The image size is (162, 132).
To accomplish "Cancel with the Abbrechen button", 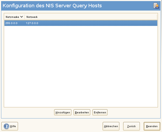I will (x=111, y=126).
